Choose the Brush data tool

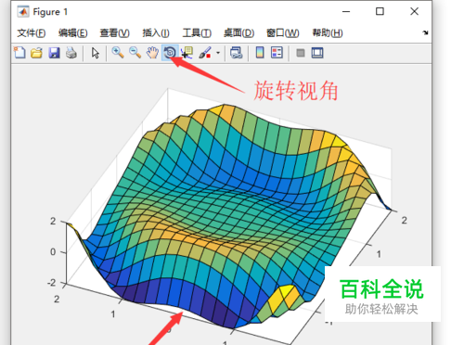[x=205, y=53]
